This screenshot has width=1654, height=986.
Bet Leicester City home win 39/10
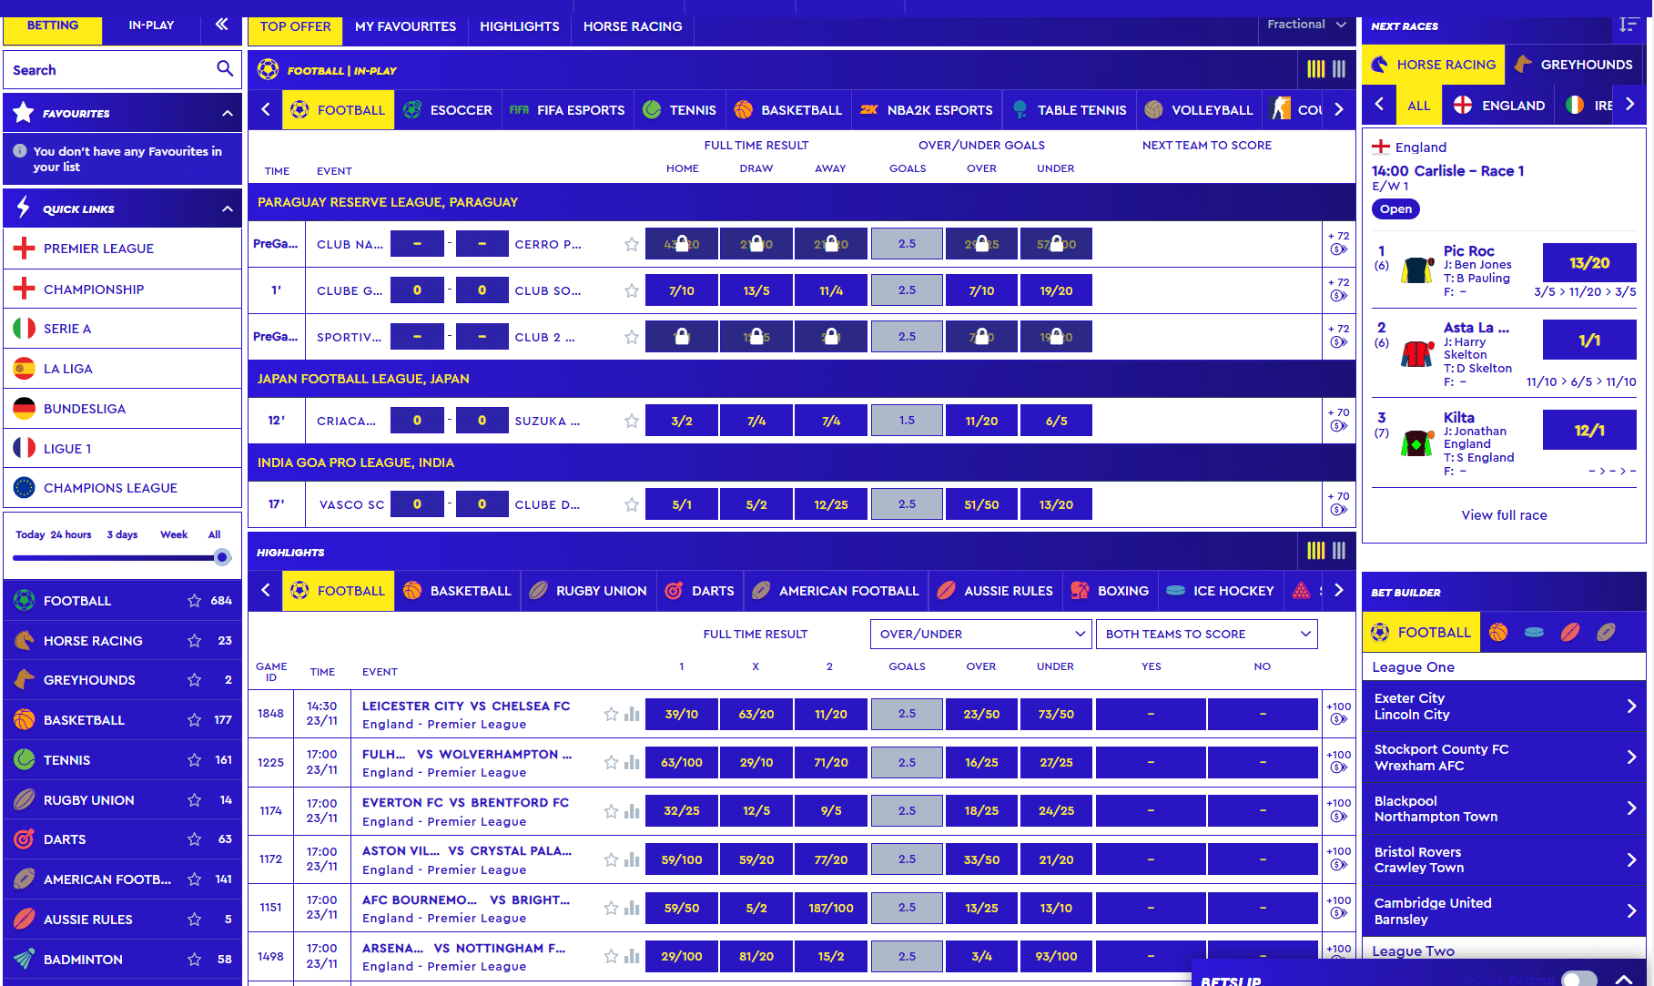pyautogui.click(x=681, y=714)
